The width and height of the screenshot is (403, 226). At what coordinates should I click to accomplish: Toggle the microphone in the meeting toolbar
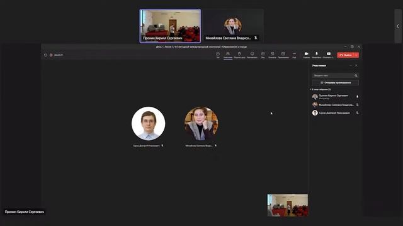tap(316, 55)
